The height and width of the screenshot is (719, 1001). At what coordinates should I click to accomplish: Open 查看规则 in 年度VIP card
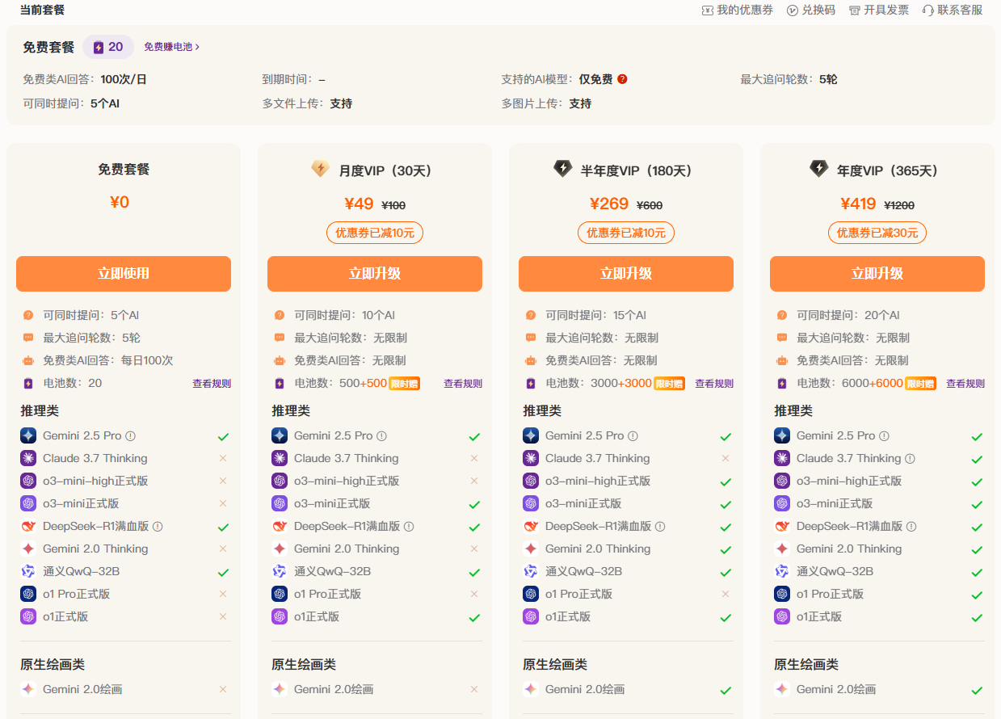pyautogui.click(x=965, y=384)
